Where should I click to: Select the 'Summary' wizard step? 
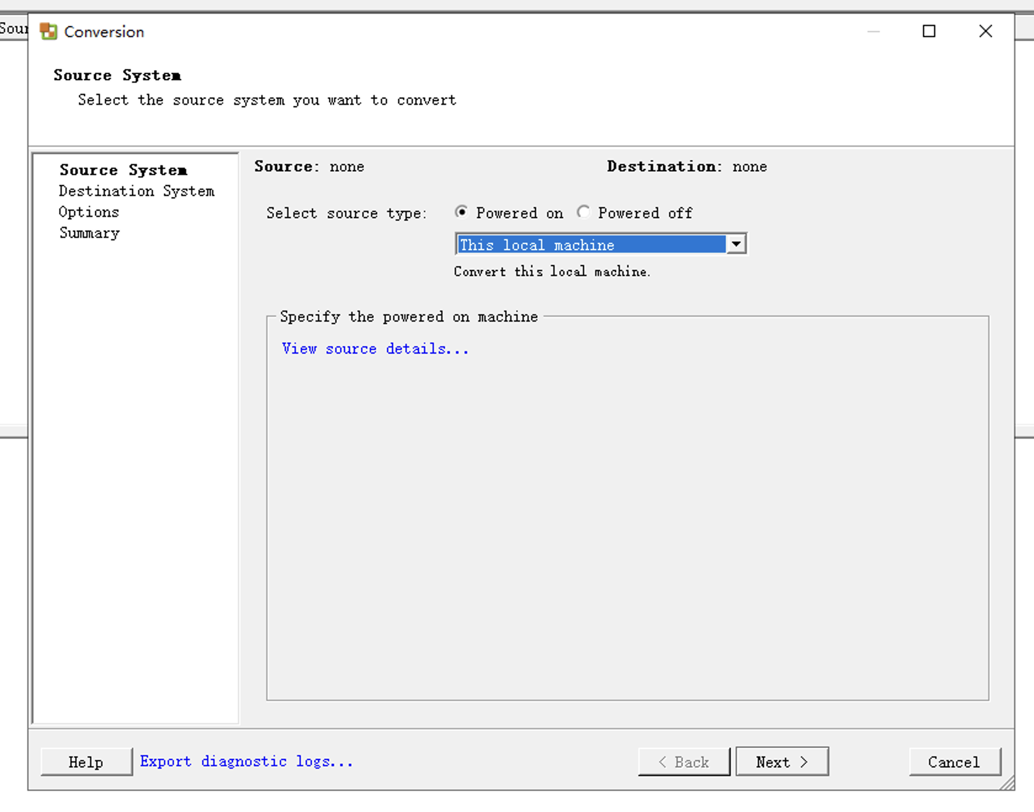tap(89, 233)
